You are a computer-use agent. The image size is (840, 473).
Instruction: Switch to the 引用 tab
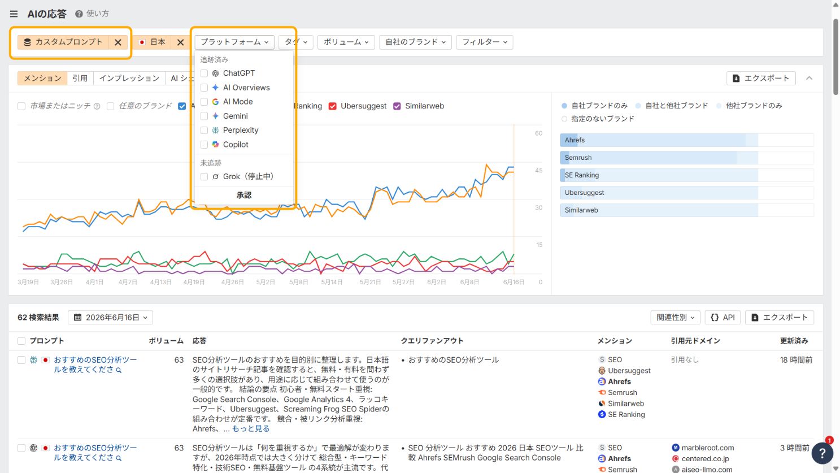[80, 78]
